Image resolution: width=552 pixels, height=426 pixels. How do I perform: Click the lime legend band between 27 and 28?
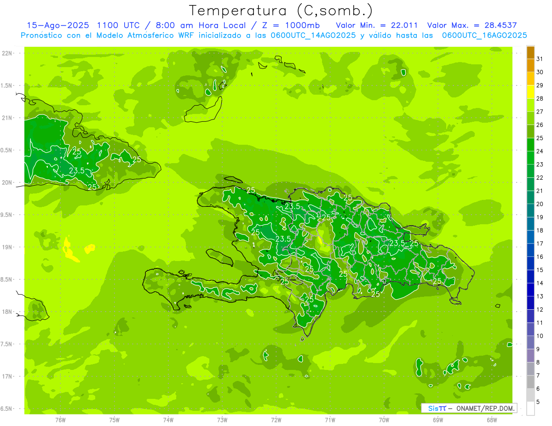point(530,105)
